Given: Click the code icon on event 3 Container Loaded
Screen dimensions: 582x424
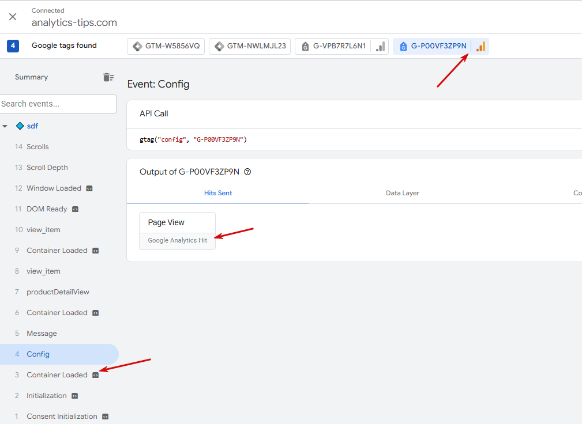Looking at the screenshot, I should (x=95, y=376).
